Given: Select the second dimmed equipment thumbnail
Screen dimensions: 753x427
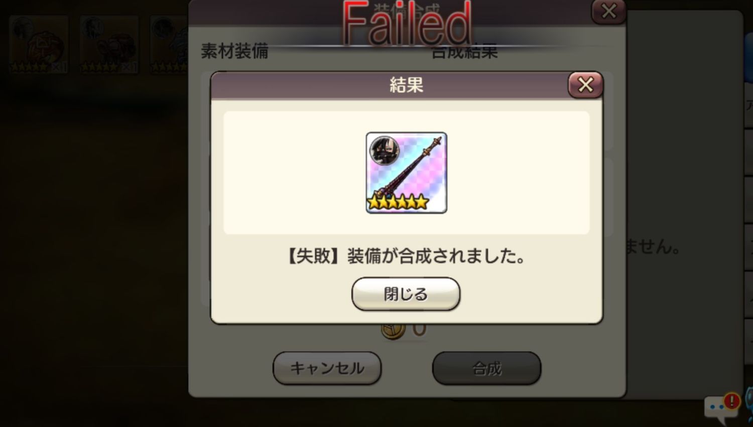Looking at the screenshot, I should coord(109,45).
